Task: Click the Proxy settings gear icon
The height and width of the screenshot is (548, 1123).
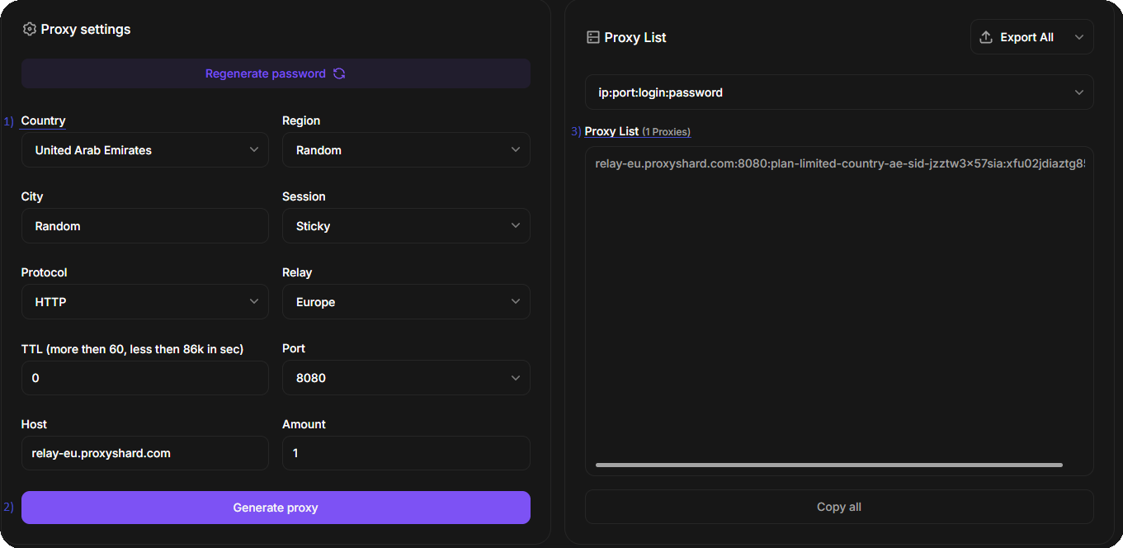Action: pos(30,29)
